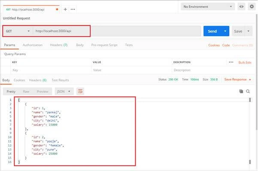Open tab options ellipsis menu

(x=73, y=9)
